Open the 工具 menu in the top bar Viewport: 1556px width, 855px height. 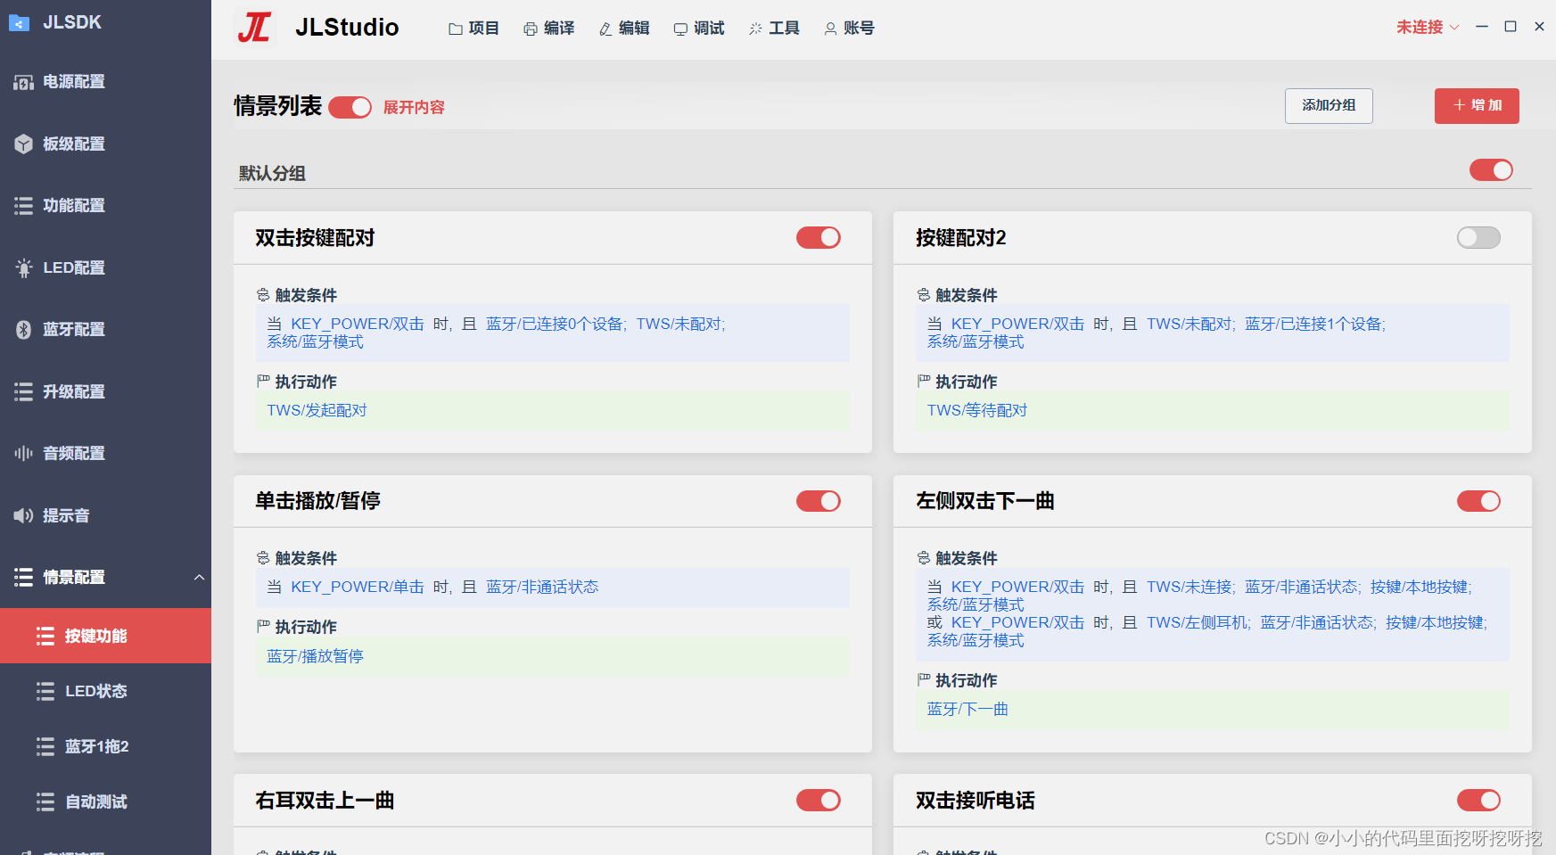pos(774,28)
